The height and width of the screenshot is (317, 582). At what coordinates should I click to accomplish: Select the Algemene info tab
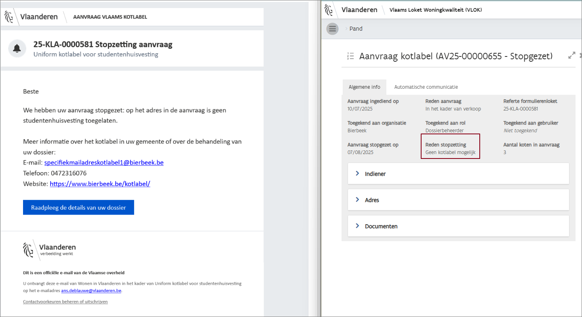[x=364, y=87]
